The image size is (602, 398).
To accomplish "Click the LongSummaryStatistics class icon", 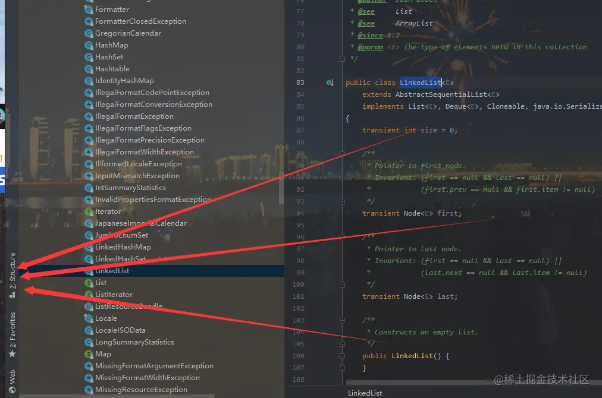I will (x=89, y=342).
